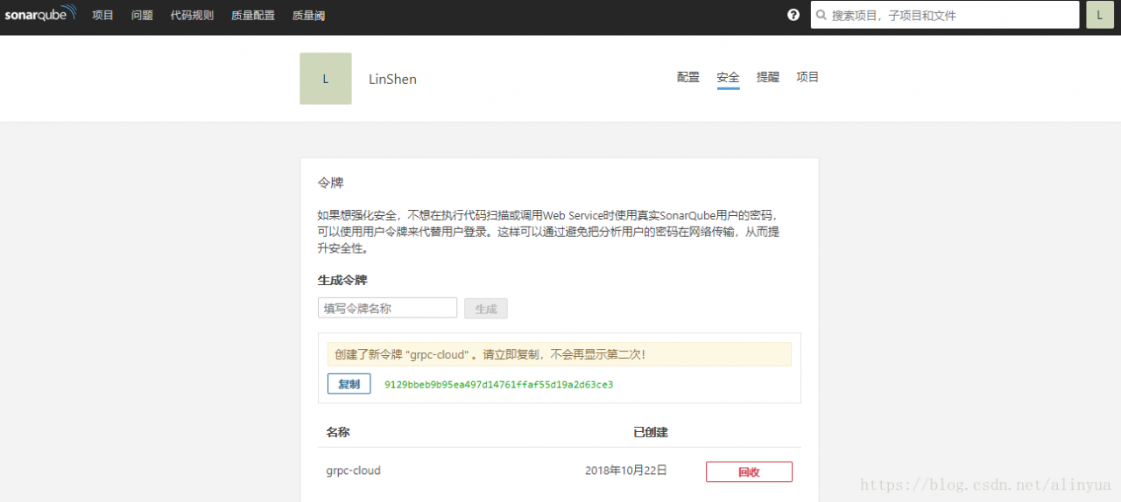
Task: Click the 填写令牌名称 token name field
Action: pos(387,308)
